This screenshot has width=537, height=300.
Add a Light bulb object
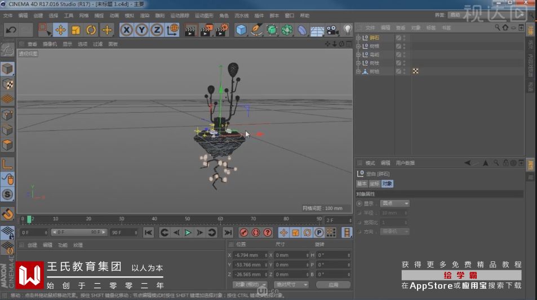pos(347,30)
